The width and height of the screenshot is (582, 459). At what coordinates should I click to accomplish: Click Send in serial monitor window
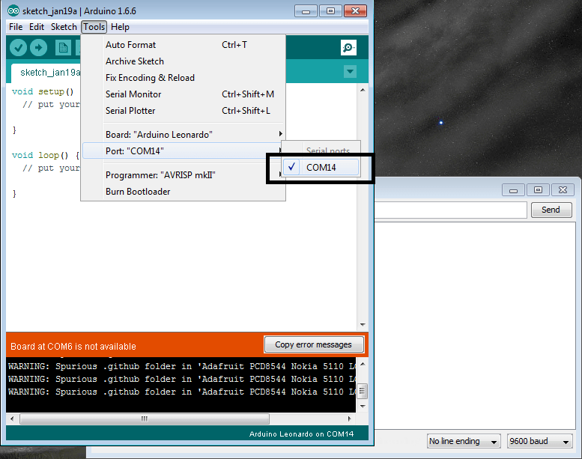(x=551, y=210)
